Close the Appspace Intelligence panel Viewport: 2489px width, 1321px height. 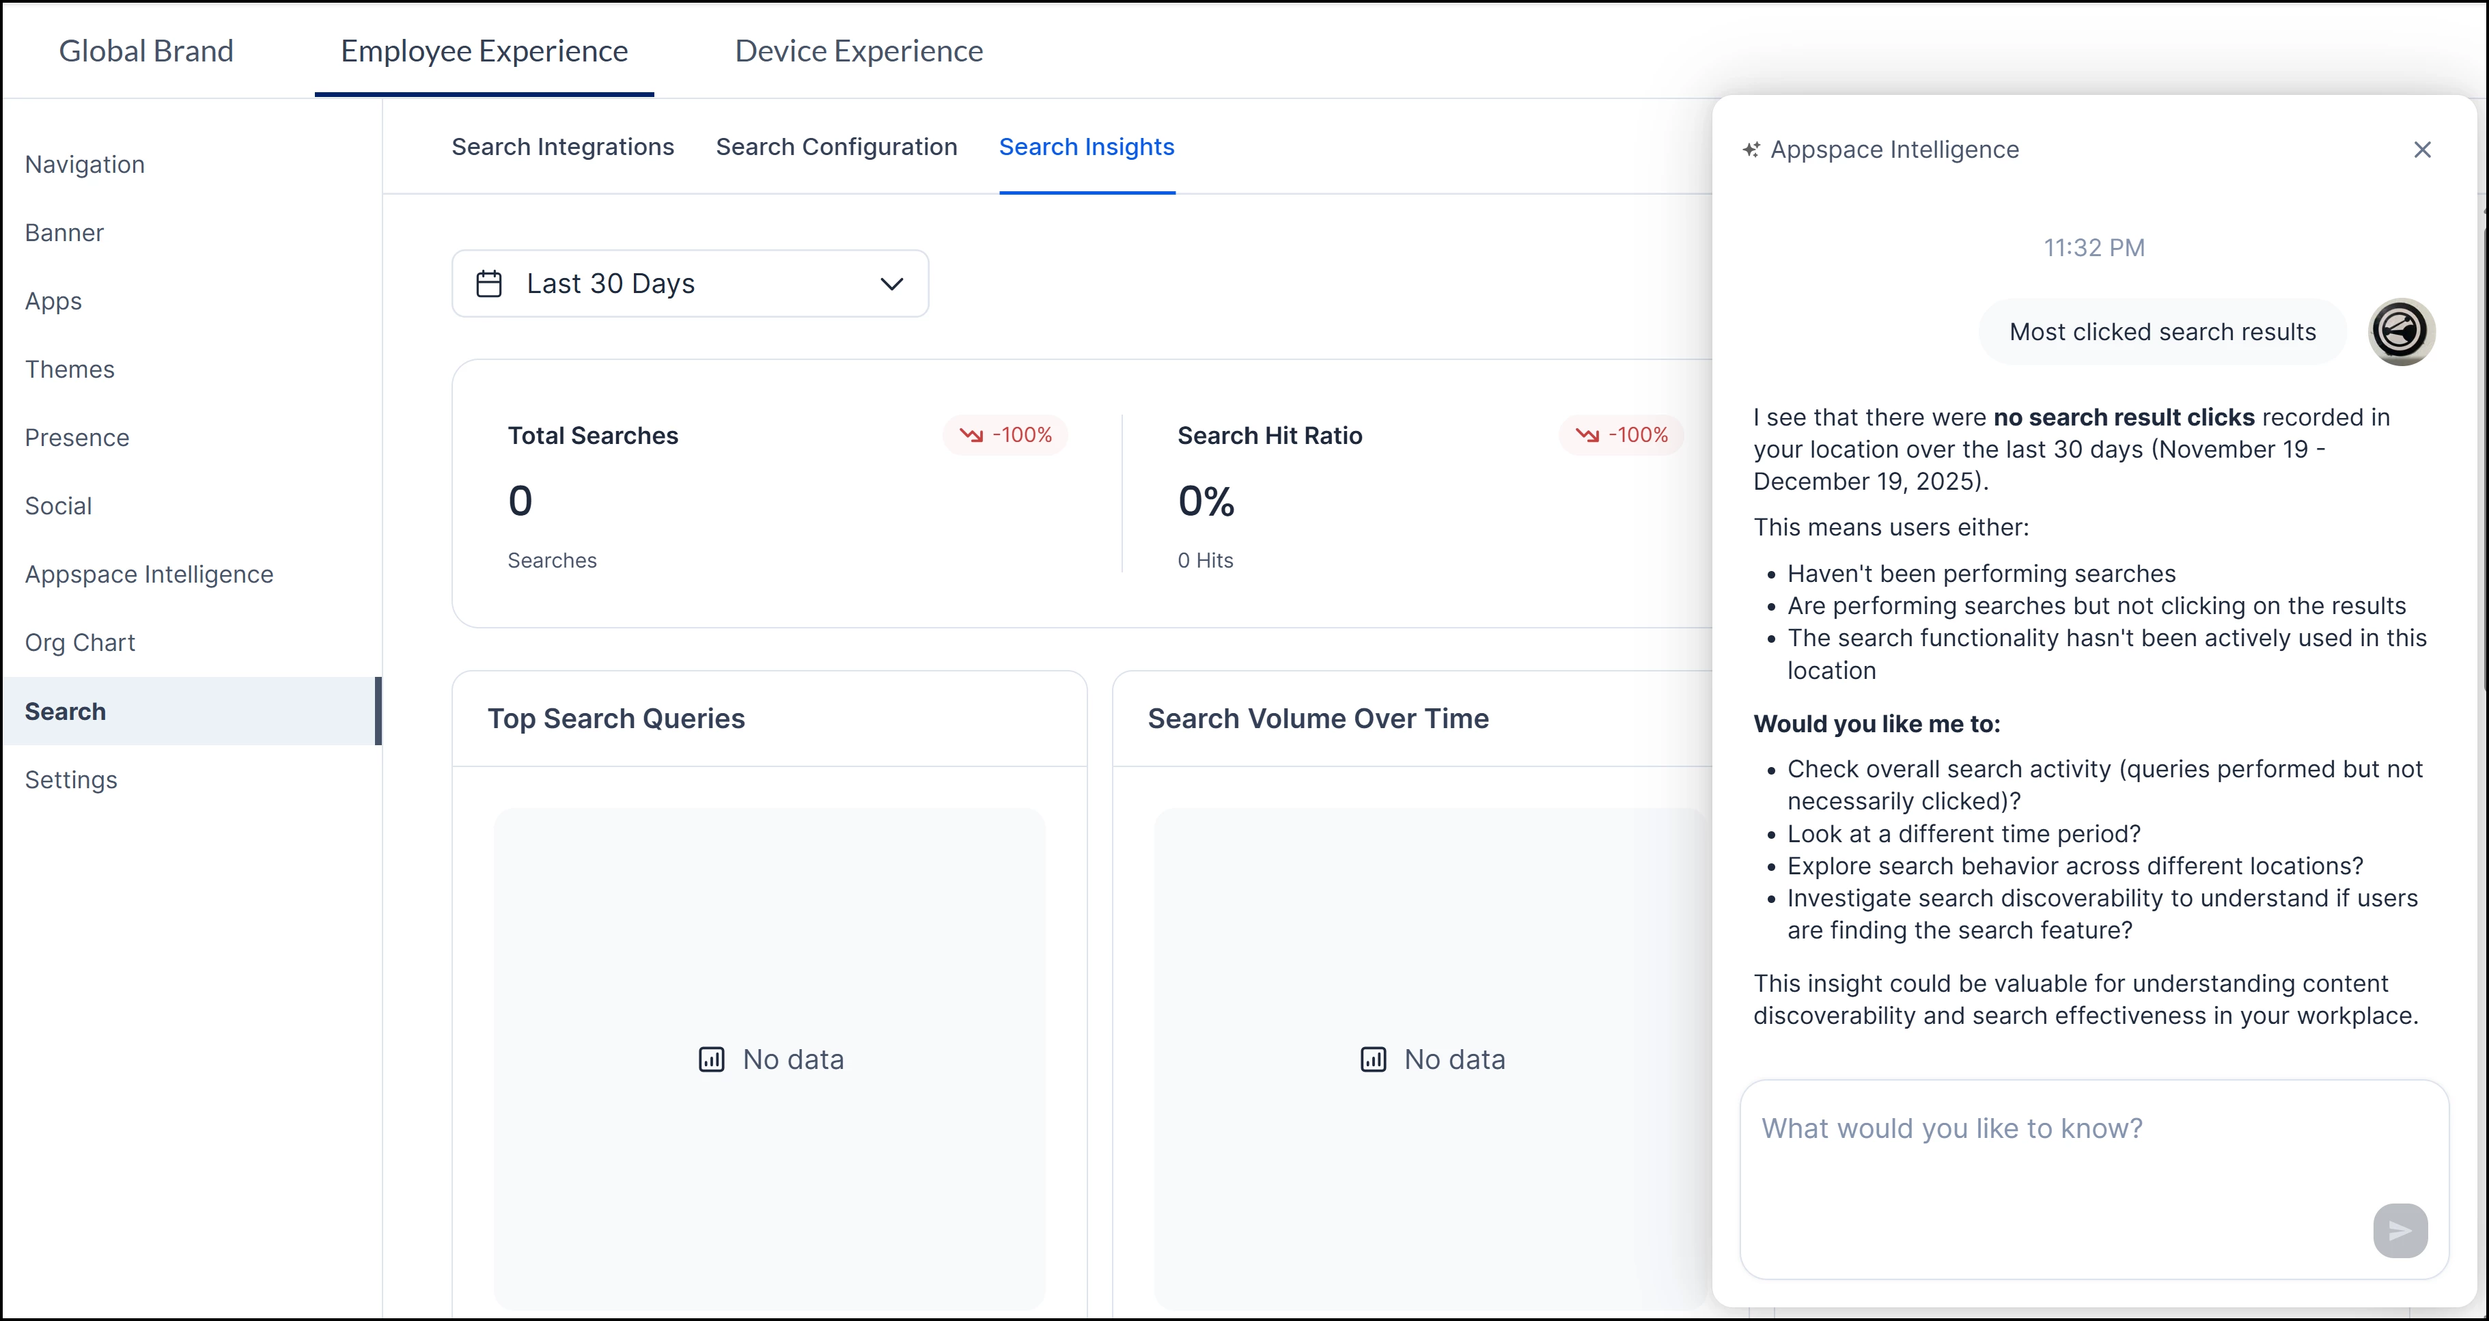click(2421, 150)
